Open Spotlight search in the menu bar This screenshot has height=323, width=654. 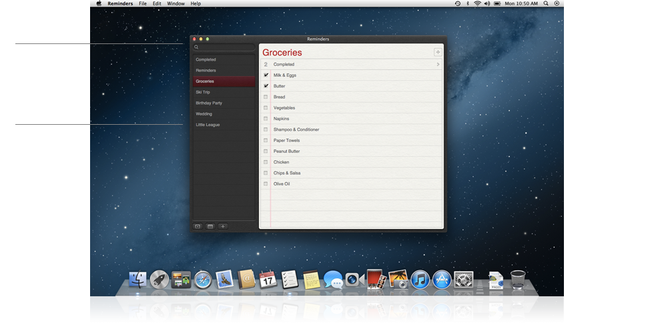coord(546,3)
